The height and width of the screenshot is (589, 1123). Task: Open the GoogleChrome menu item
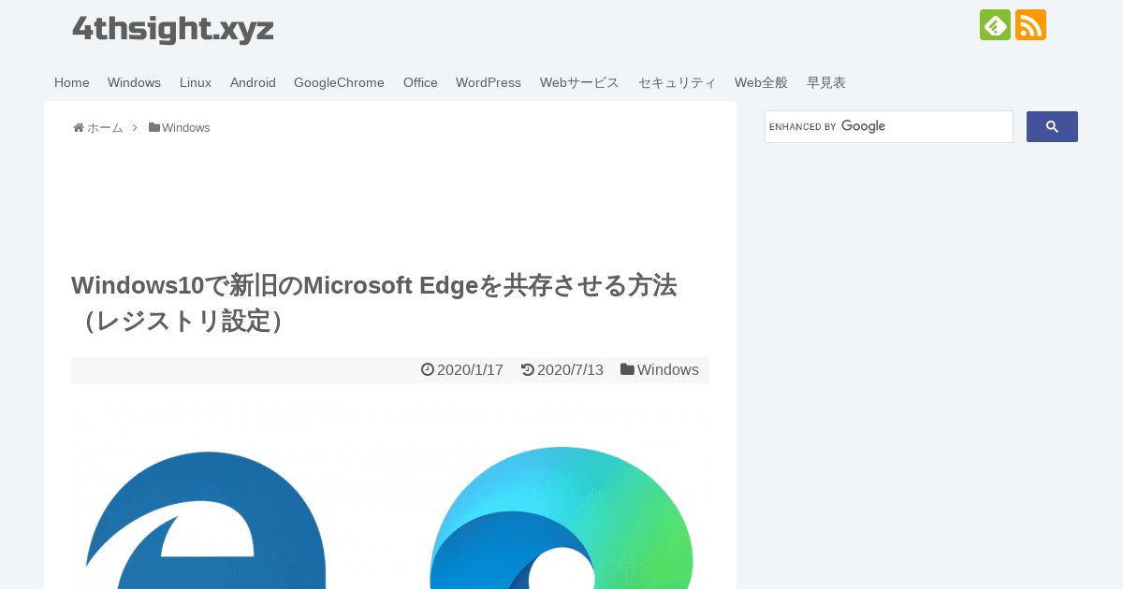click(339, 82)
